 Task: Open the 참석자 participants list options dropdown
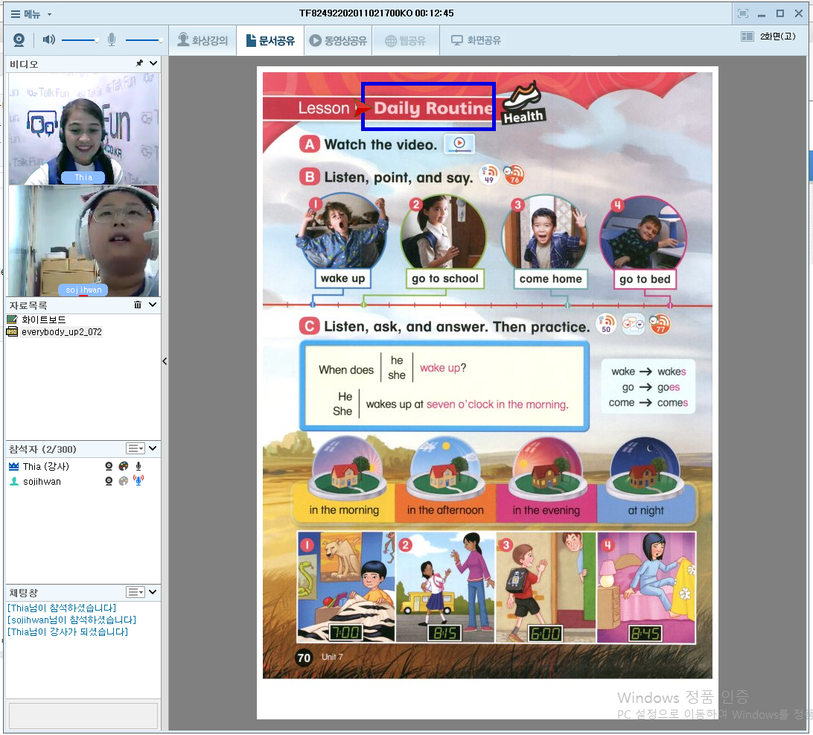[135, 448]
